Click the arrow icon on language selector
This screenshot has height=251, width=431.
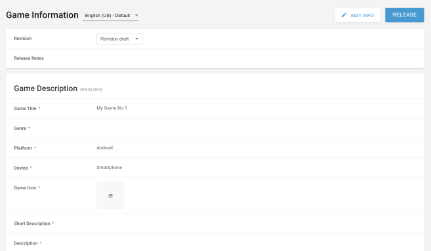point(136,15)
